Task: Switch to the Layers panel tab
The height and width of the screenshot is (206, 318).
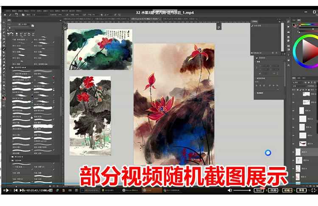Action: point(294,78)
